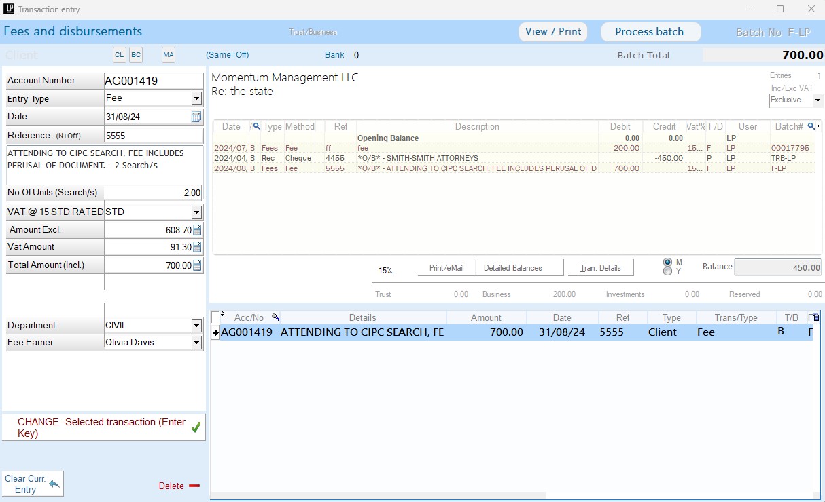The image size is (825, 502).
Task: Open the Date calendar picker icon
Action: pyautogui.click(x=196, y=117)
